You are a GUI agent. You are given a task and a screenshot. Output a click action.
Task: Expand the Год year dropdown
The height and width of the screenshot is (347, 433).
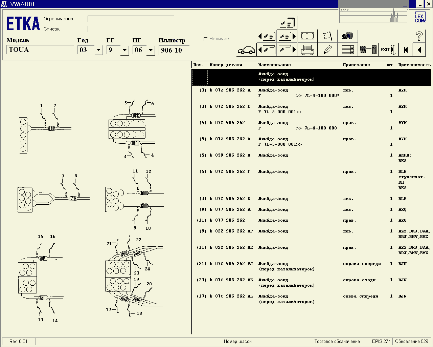coord(98,50)
